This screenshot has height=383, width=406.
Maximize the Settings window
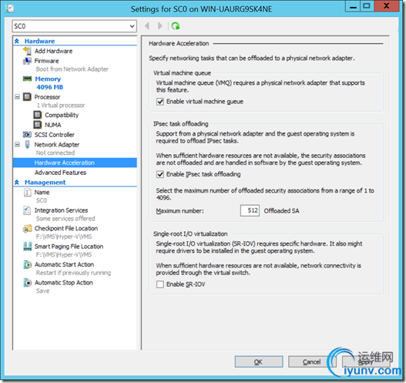[x=367, y=6]
